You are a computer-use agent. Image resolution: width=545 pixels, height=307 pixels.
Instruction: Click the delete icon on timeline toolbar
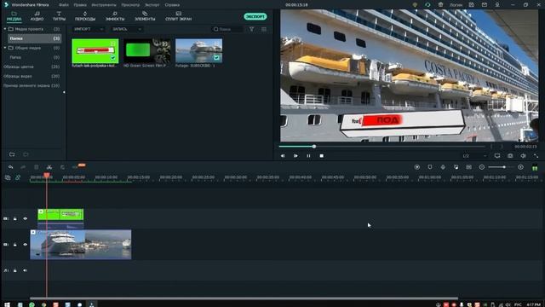tap(36, 167)
